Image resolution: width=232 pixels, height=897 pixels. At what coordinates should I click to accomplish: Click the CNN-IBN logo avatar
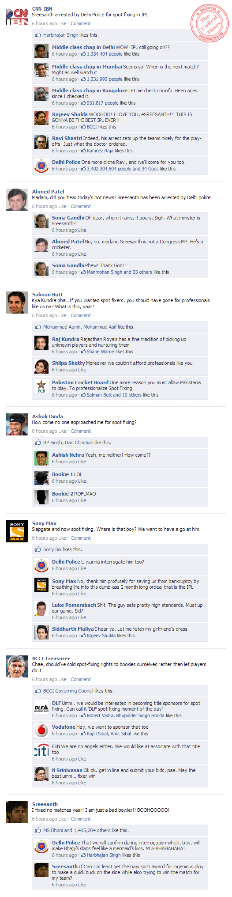pyautogui.click(x=17, y=17)
